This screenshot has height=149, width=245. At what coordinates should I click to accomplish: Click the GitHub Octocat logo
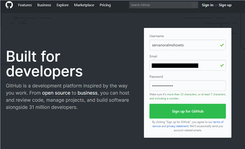click(x=9, y=5)
